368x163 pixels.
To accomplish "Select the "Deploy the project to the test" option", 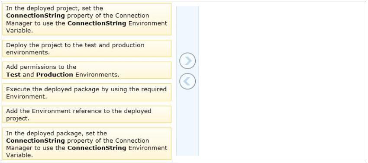I will coord(87,48).
